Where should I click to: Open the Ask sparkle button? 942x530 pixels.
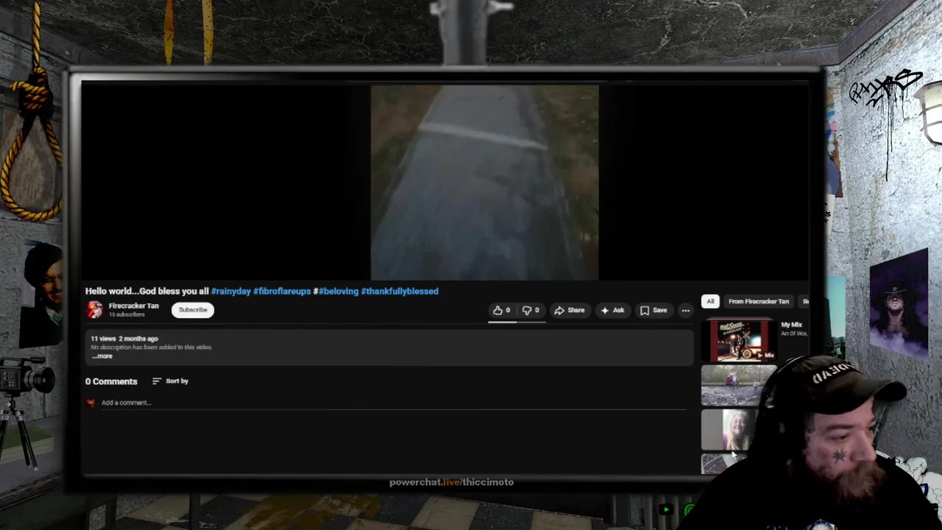pyautogui.click(x=612, y=311)
